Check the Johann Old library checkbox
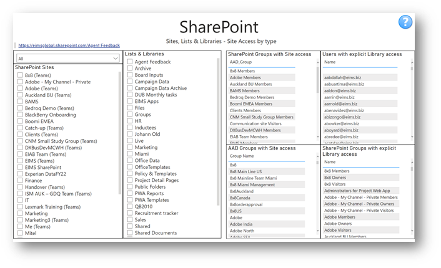The height and width of the screenshot is (268, 441). 130,134
